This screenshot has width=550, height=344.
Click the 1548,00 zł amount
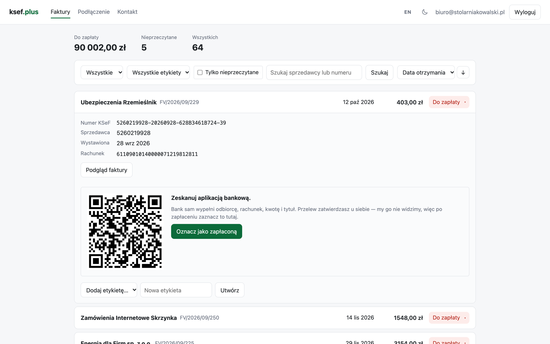pyautogui.click(x=408, y=318)
